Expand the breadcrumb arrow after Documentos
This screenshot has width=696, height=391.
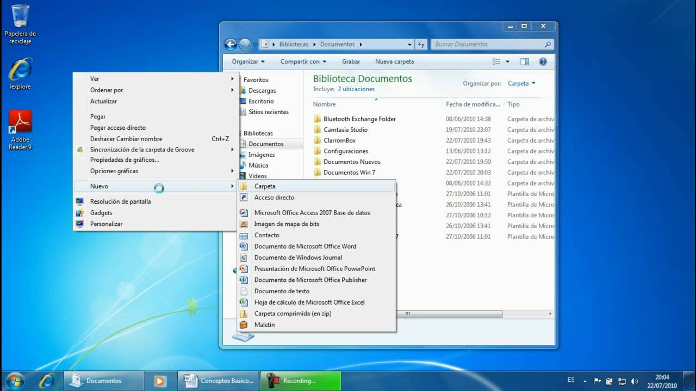361,45
